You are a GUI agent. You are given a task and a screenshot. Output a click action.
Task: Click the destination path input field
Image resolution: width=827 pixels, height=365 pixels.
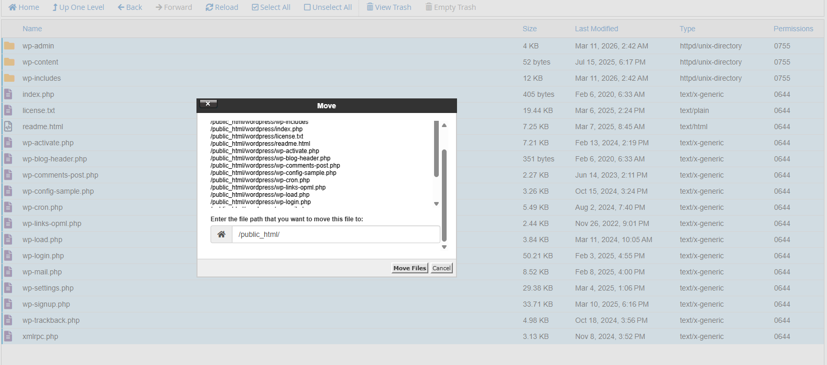pyautogui.click(x=336, y=234)
